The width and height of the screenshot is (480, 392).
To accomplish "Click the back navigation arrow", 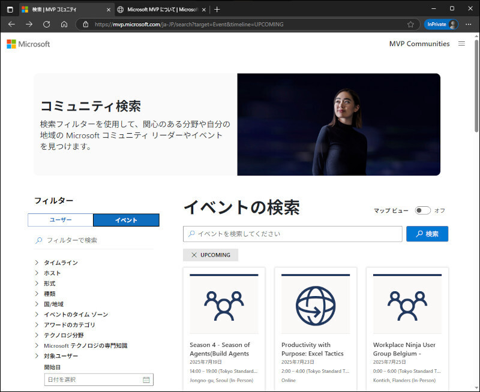I will coord(11,25).
